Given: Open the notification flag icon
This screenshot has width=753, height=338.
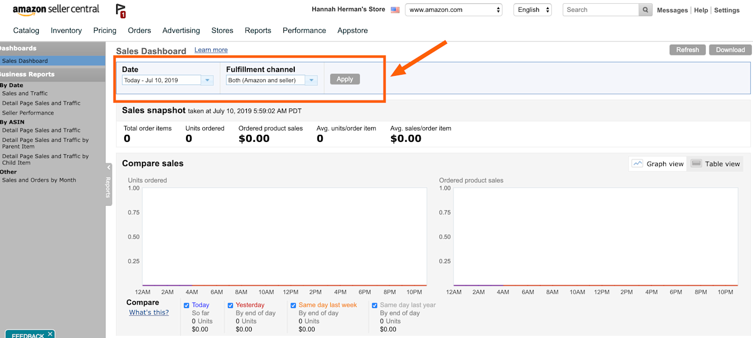Looking at the screenshot, I should tap(121, 11).
